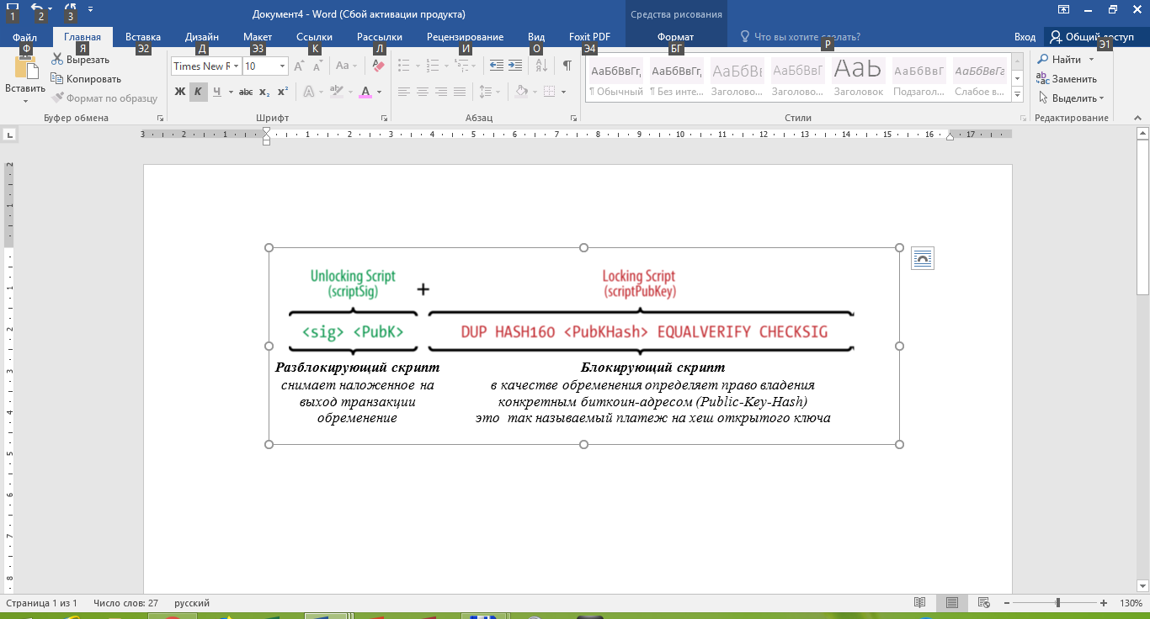Switch to the Design (Дизайн) tab
Image resolution: width=1150 pixels, height=619 pixels.
tap(202, 37)
